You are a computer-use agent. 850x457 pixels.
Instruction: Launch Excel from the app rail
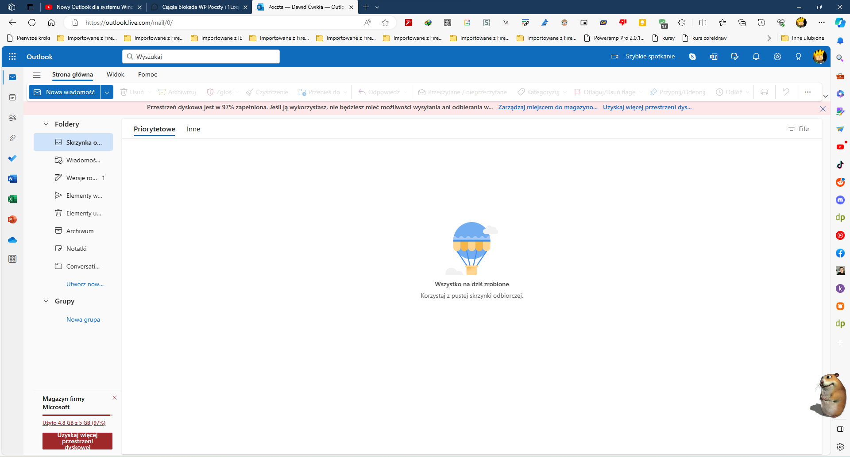point(12,199)
